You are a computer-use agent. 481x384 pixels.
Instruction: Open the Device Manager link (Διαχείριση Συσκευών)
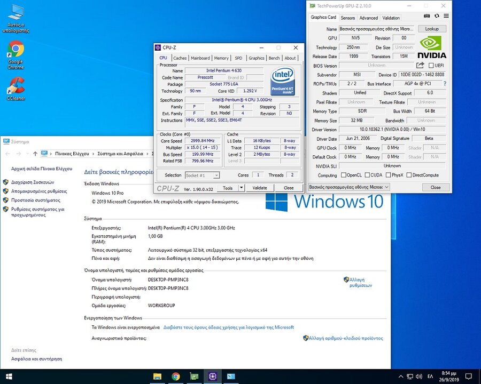point(33,182)
